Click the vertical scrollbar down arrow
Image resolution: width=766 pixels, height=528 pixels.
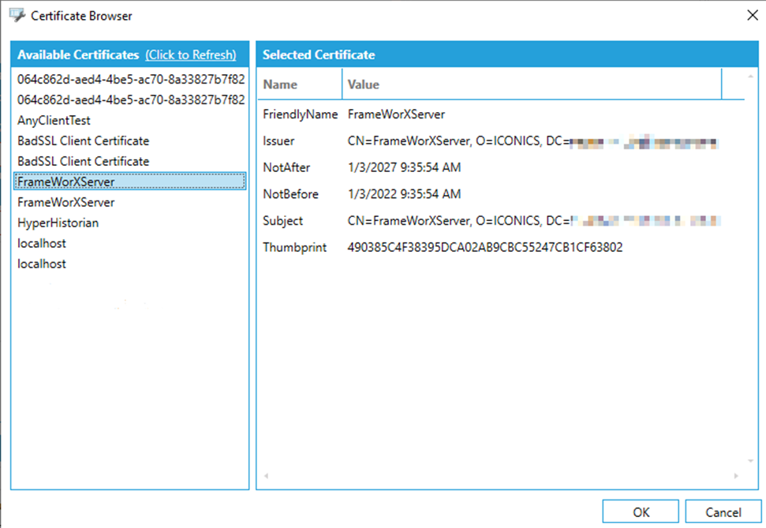750,461
